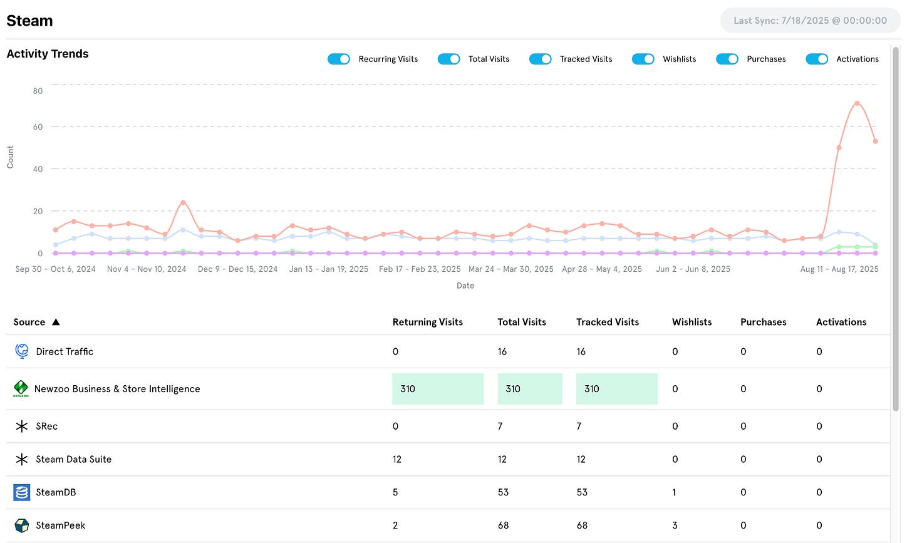Click SteamPeek Wishlists value 3
The image size is (912, 543).
[x=675, y=525]
